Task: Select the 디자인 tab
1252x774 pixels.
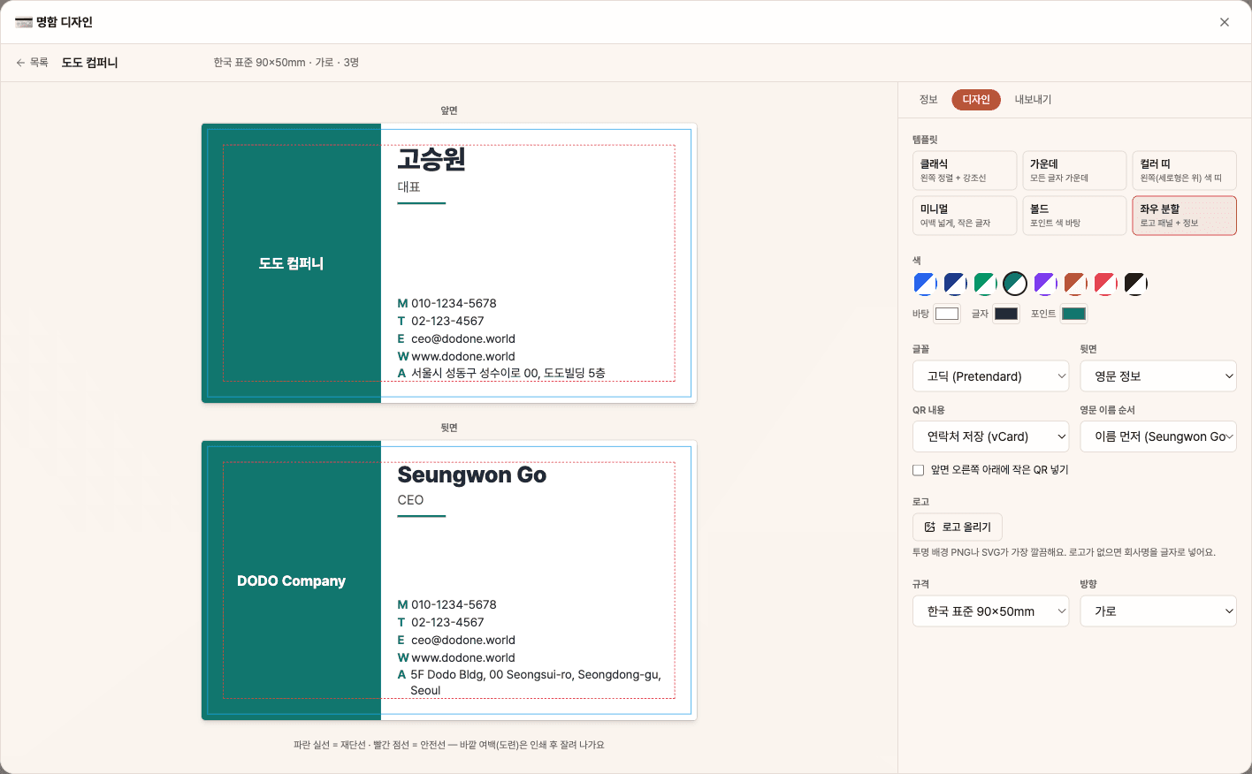Action: 976,100
